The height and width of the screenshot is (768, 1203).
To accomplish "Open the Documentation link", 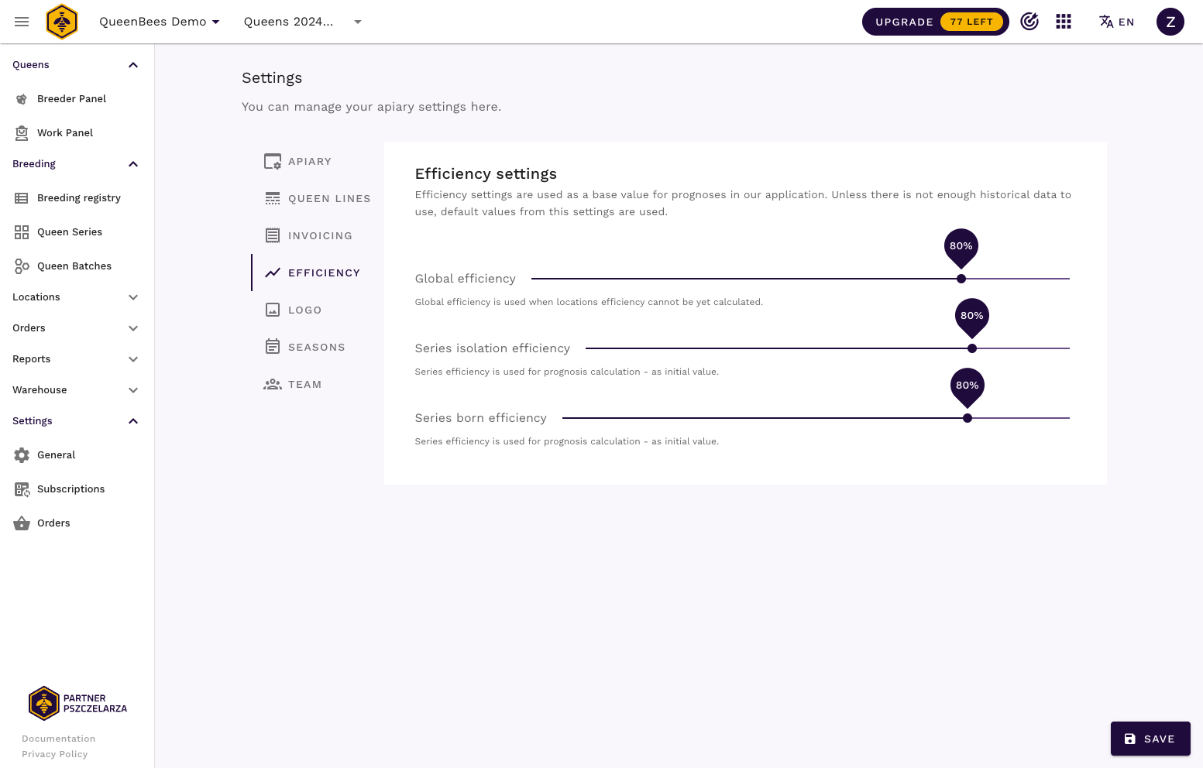I will 59,739.
